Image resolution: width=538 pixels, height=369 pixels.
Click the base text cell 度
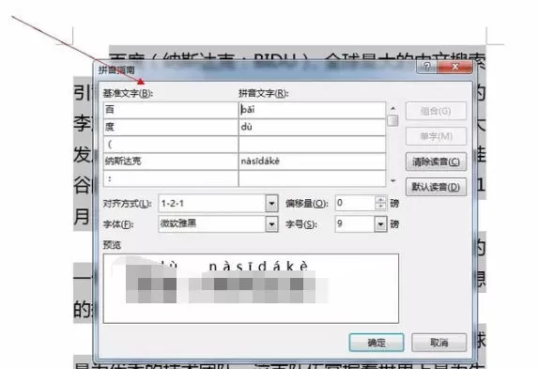(171, 128)
